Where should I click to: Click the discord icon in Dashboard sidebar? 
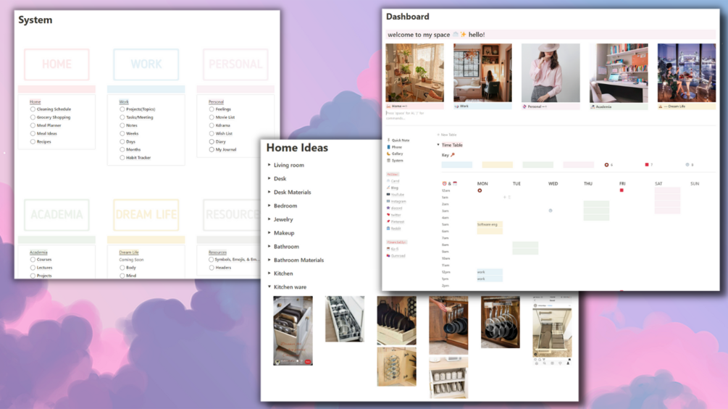pyautogui.click(x=388, y=208)
